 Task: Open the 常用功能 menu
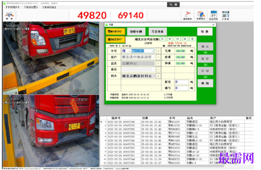click(49, 7)
